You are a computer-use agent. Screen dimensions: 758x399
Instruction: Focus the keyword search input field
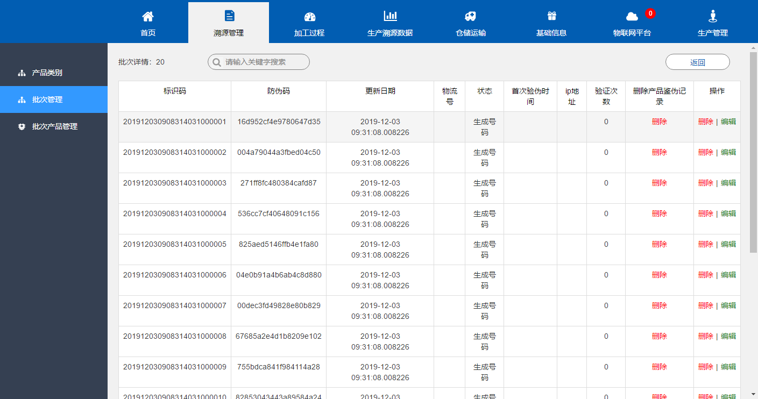pyautogui.click(x=259, y=62)
